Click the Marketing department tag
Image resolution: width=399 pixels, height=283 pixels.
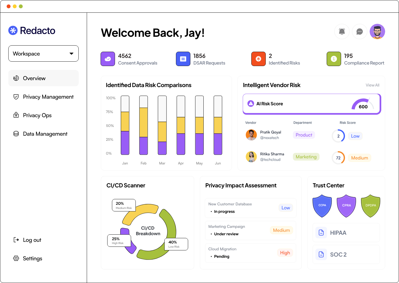tap(306, 157)
